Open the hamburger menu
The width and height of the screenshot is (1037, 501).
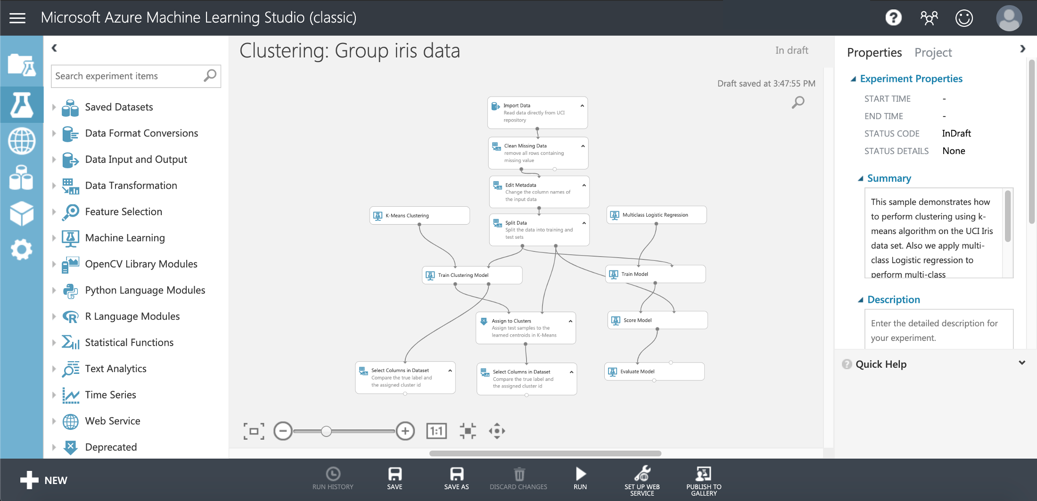pos(18,17)
